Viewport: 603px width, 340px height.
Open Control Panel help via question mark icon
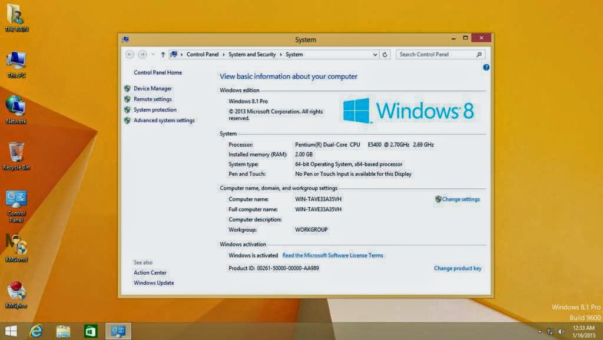tap(486, 67)
